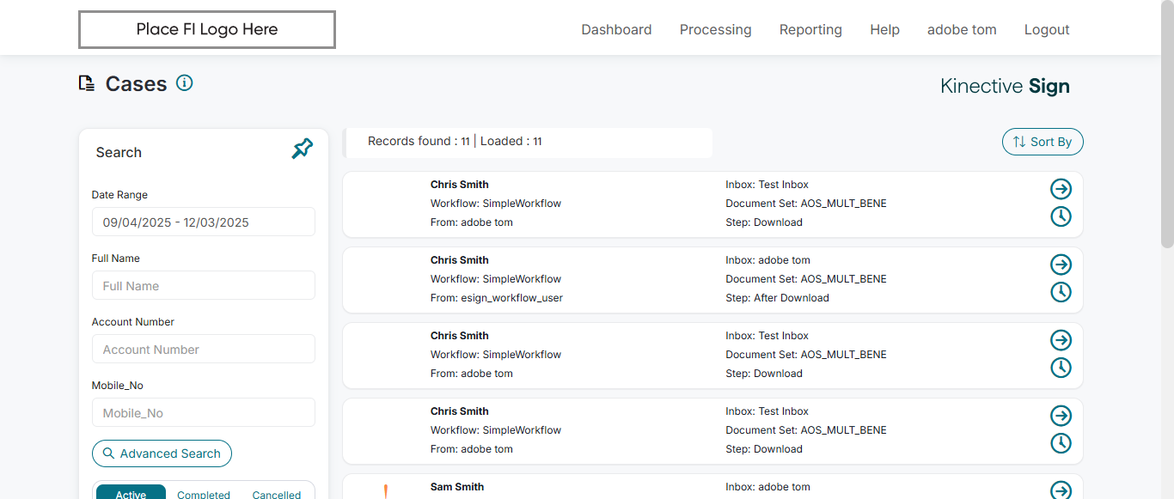Open the Date Range picker field
This screenshot has height=499, width=1174.
(203, 222)
